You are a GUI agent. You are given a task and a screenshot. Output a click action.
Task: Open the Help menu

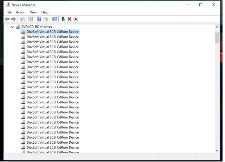pos(45,12)
